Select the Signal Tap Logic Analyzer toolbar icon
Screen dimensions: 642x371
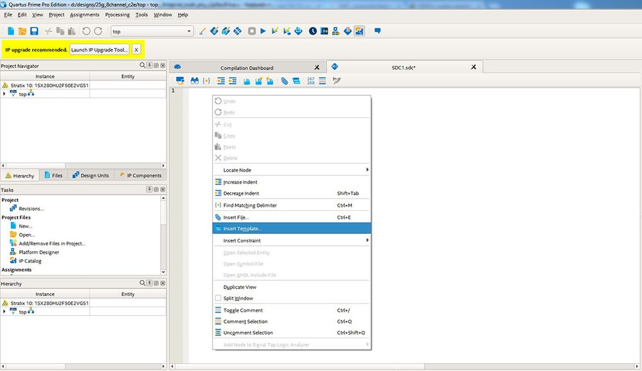coord(359,30)
